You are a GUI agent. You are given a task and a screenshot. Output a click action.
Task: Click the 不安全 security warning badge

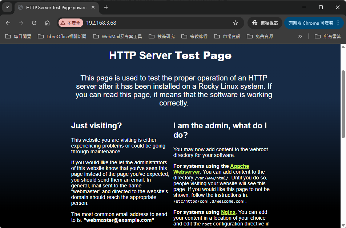point(71,23)
